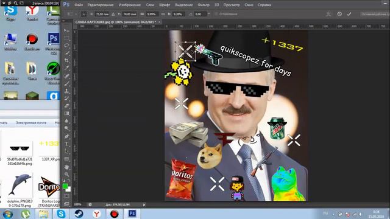Select the Clone Stamp tool
The height and width of the screenshot is (219, 390).
(x=66, y=91)
